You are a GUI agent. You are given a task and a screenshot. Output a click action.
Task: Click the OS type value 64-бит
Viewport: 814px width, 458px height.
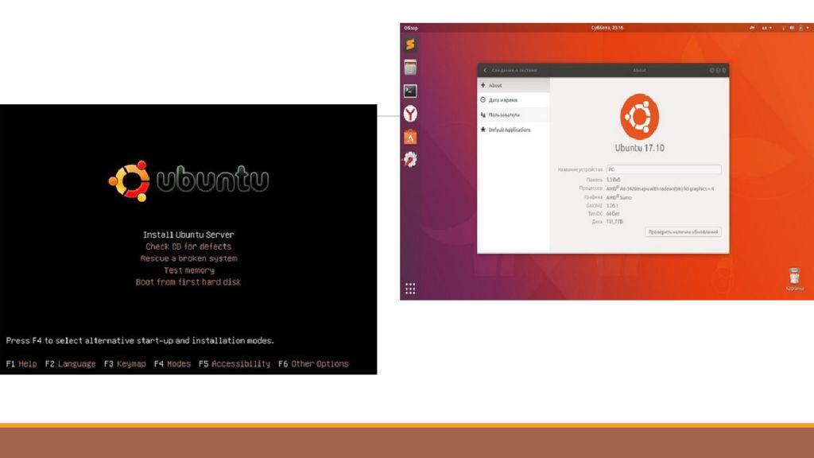pos(613,213)
